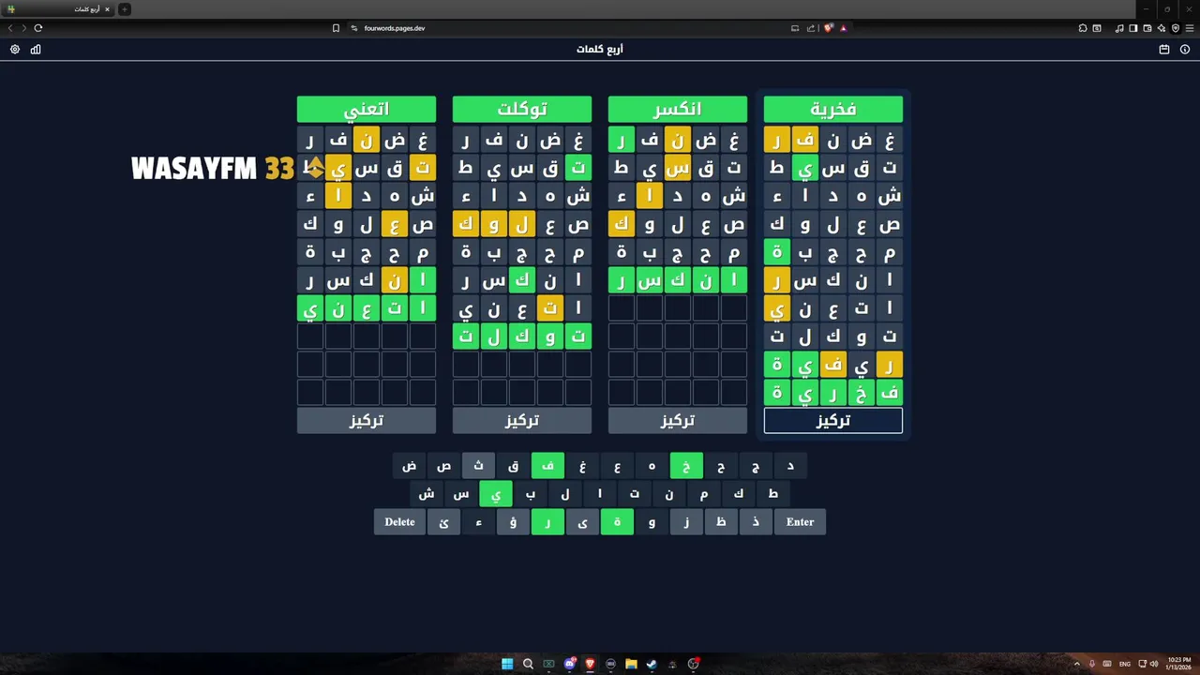1200x675 pixels.
Task: Tap the green ف key
Action: 547,466
